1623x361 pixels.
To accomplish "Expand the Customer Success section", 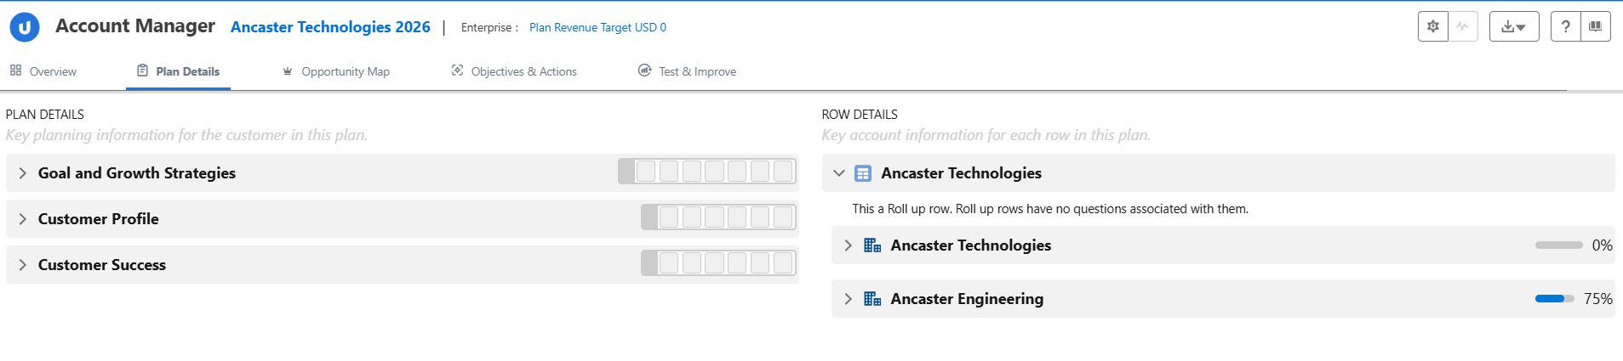I will 23,265.
